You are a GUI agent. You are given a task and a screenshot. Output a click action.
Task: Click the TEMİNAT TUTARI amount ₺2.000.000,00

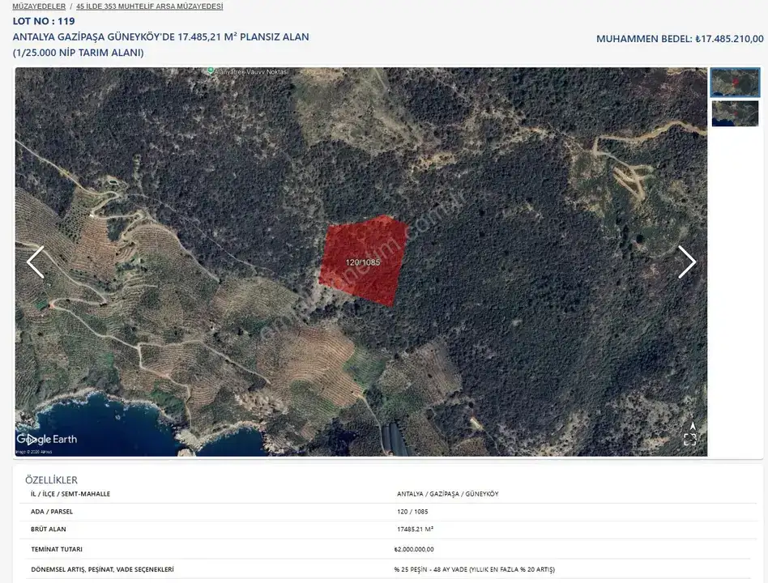[414, 549]
